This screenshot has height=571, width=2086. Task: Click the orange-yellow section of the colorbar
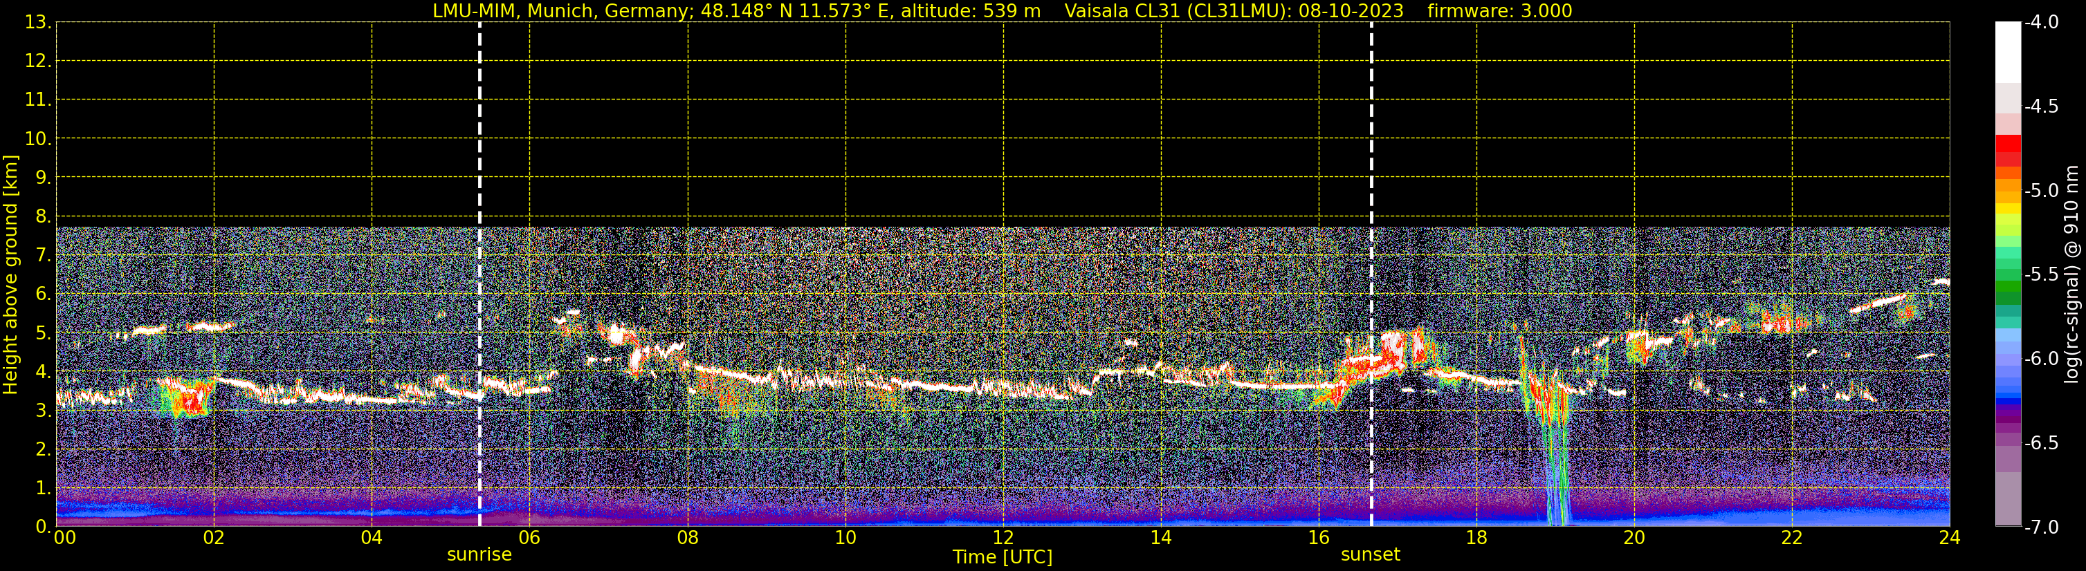2007,190
